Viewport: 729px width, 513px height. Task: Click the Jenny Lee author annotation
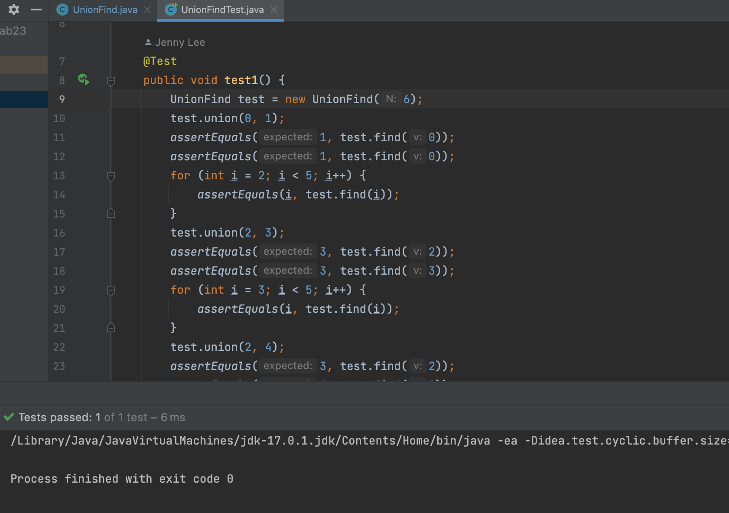click(180, 42)
